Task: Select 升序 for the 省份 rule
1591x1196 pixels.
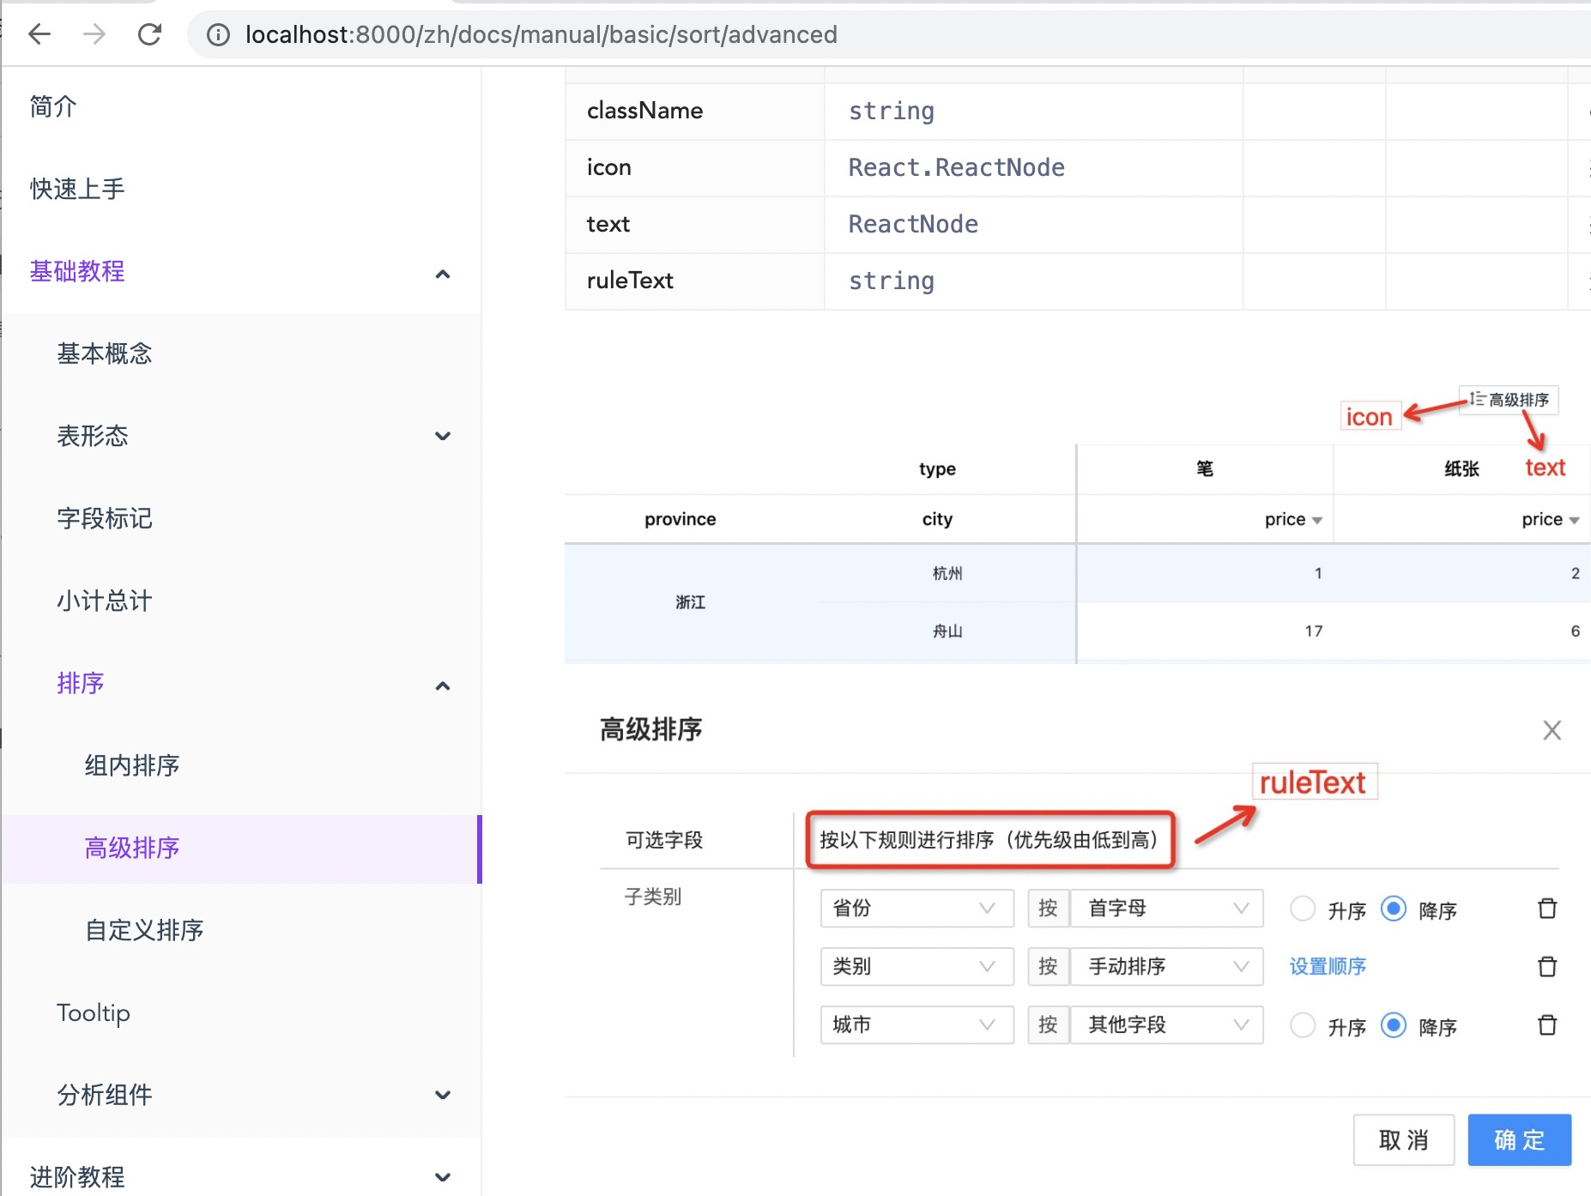Action: tap(1304, 909)
